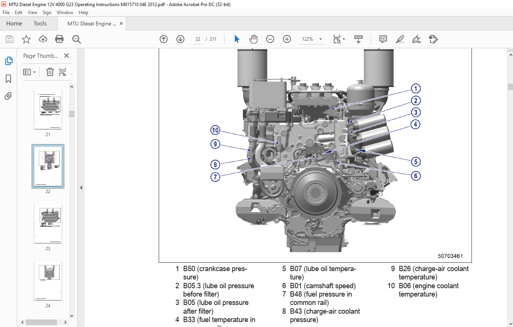Expand thumbnail options dropdown menu
Screen dimensions: 513x327
[x=30, y=72]
